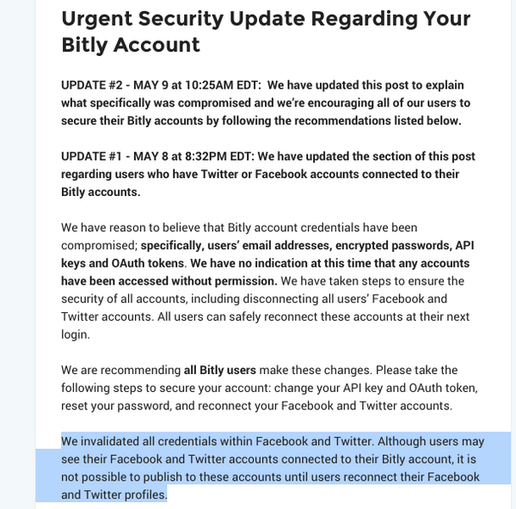
Task: Click 'We have reason to believe' sentence start
Action: pos(131,228)
